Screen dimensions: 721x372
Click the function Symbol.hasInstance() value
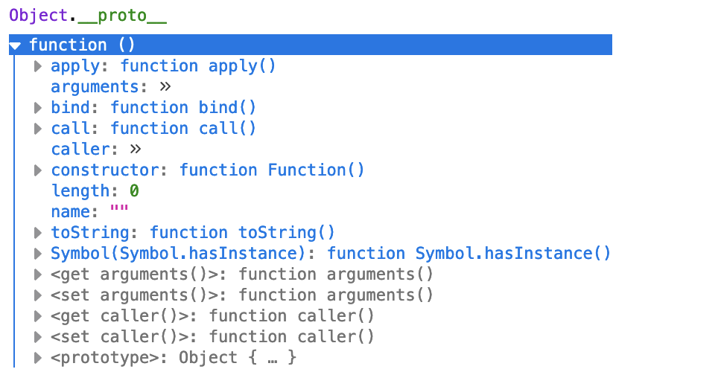click(469, 254)
